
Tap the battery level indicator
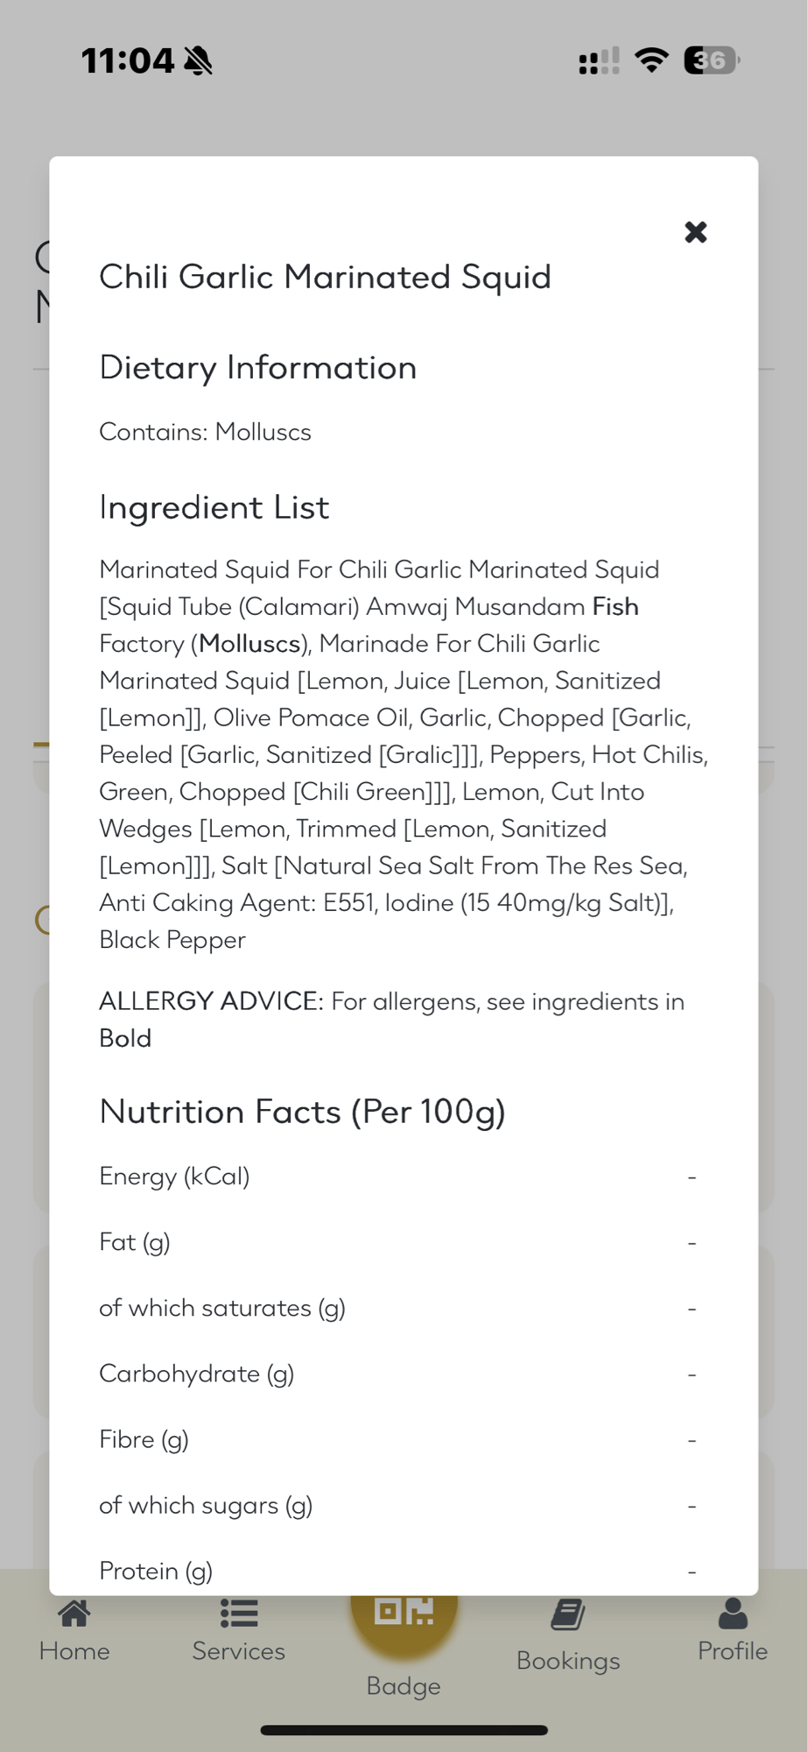click(x=711, y=60)
